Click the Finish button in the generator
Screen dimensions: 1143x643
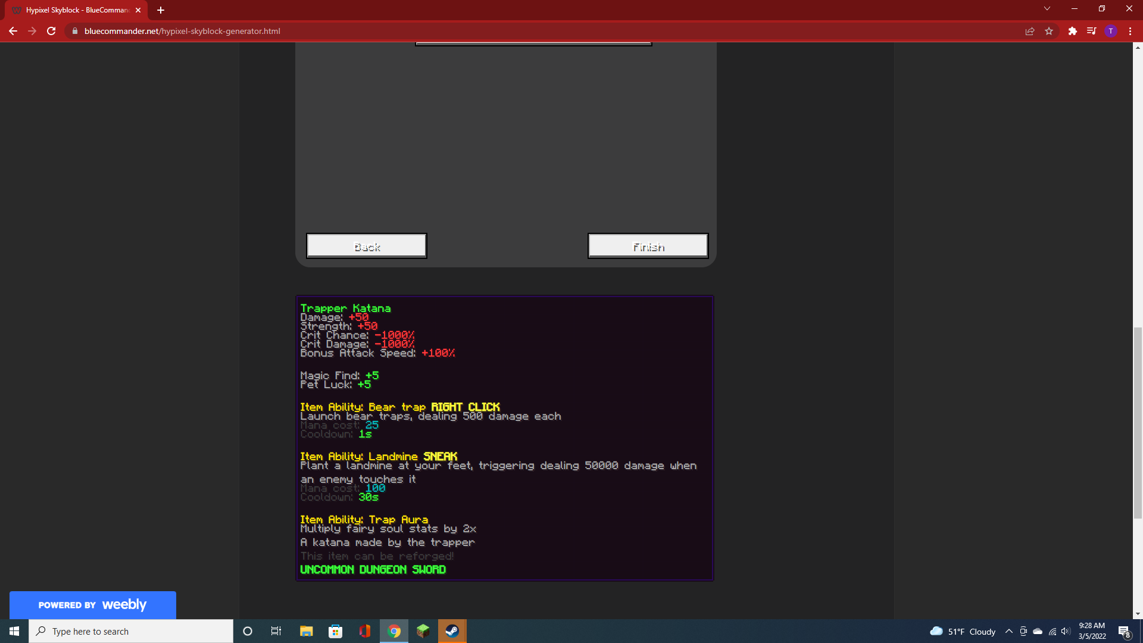(648, 246)
